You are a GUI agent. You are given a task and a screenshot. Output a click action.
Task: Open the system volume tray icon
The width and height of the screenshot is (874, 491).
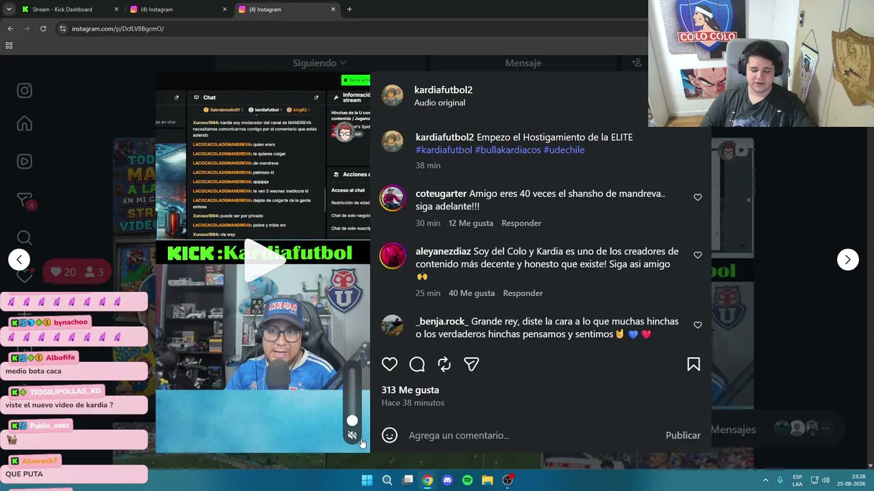click(826, 480)
